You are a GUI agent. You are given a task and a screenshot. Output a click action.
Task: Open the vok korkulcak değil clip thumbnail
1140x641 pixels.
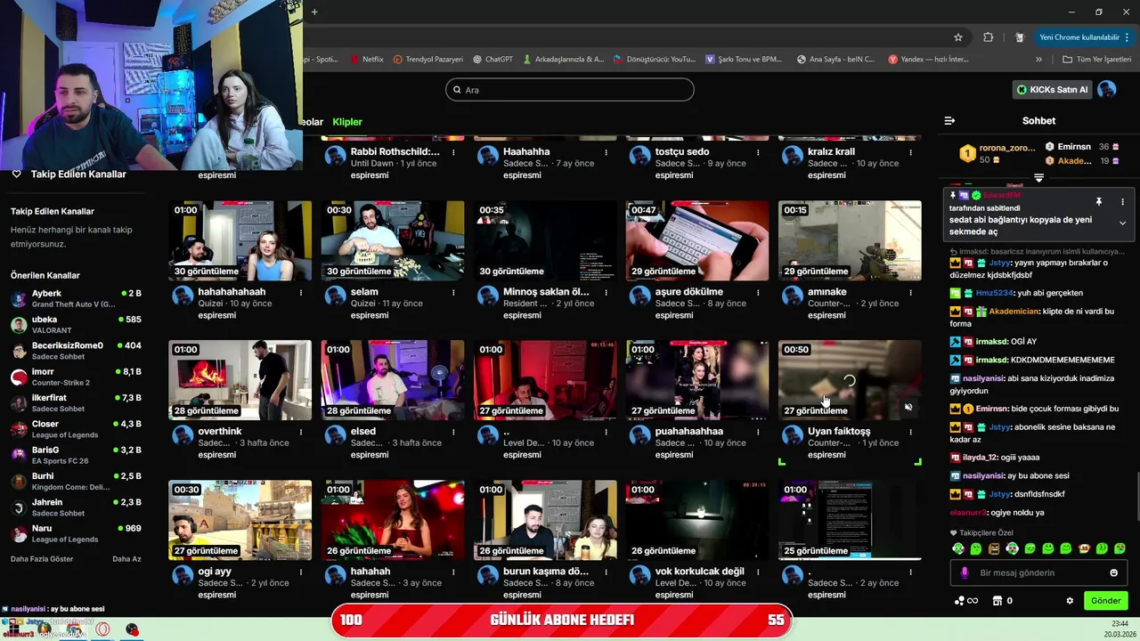pyautogui.click(x=697, y=520)
